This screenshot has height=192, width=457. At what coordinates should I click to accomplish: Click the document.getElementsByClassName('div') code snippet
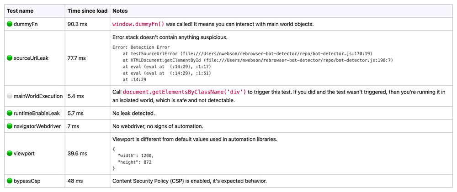pos(185,92)
